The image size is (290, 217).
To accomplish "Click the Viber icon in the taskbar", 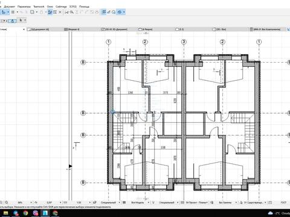I will point(36,213).
